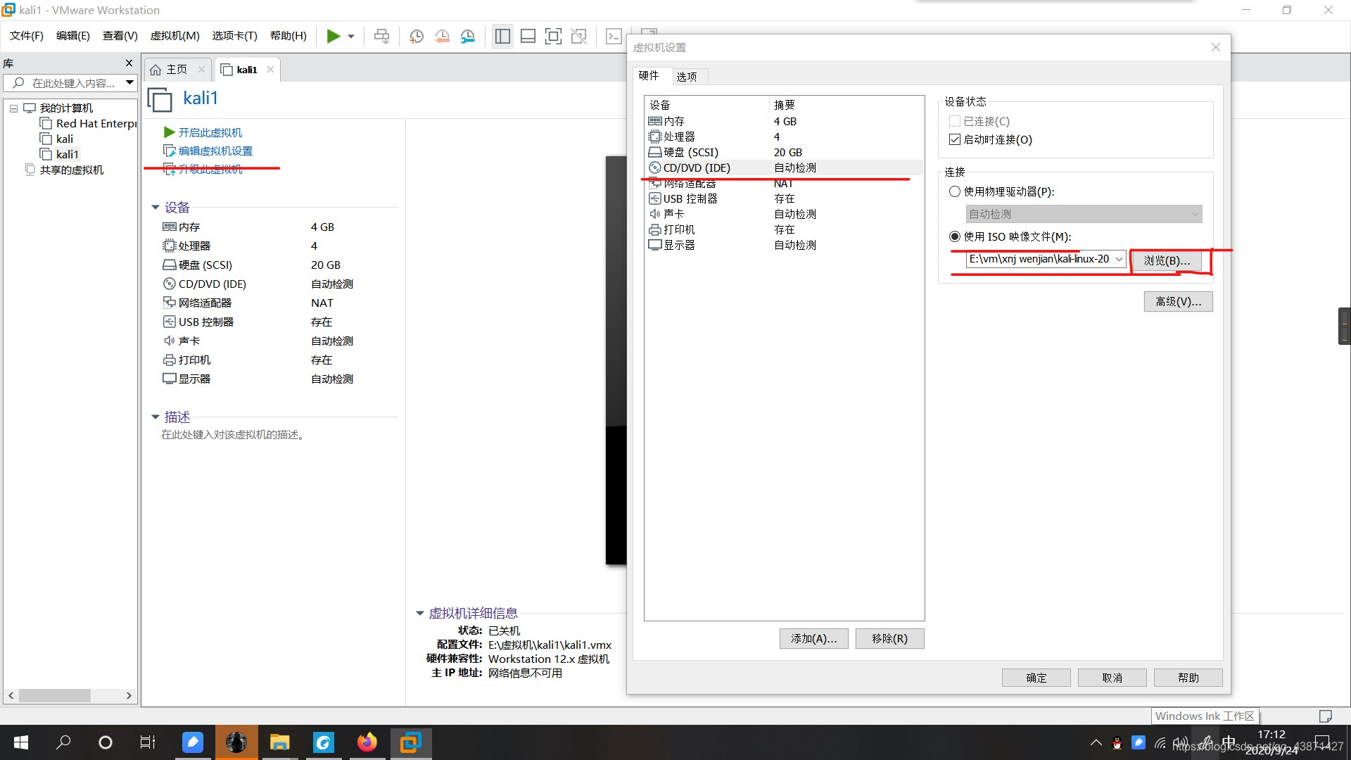The width and height of the screenshot is (1351, 760).
Task: Collapse the 描述 section
Action: (x=156, y=417)
